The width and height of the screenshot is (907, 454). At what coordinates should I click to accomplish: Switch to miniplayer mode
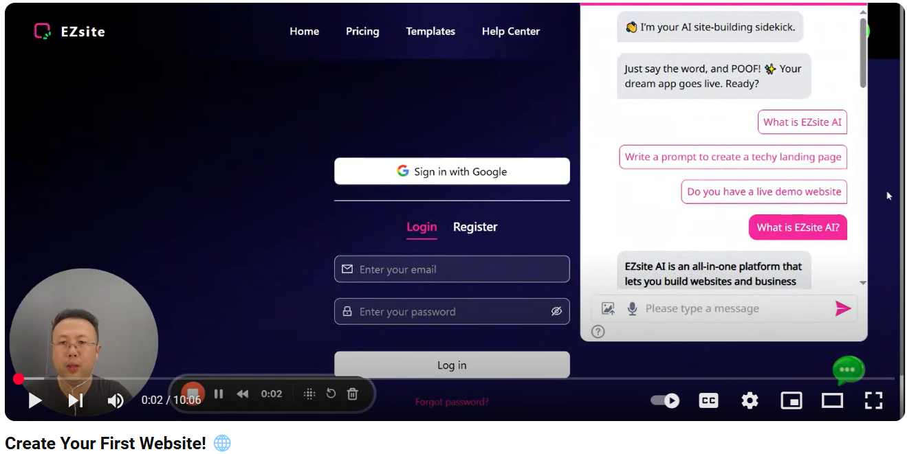click(x=791, y=400)
